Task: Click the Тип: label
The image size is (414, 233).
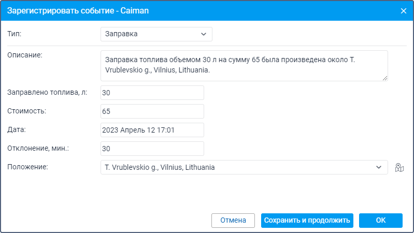Action: [x=15, y=34]
